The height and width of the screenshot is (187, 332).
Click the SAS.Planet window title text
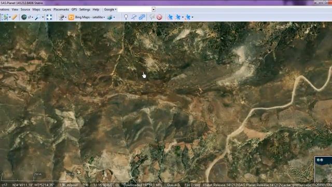(22, 3)
